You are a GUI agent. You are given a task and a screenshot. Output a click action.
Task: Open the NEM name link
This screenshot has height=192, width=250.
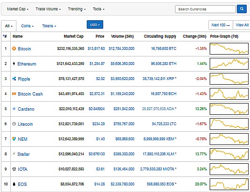(23, 139)
